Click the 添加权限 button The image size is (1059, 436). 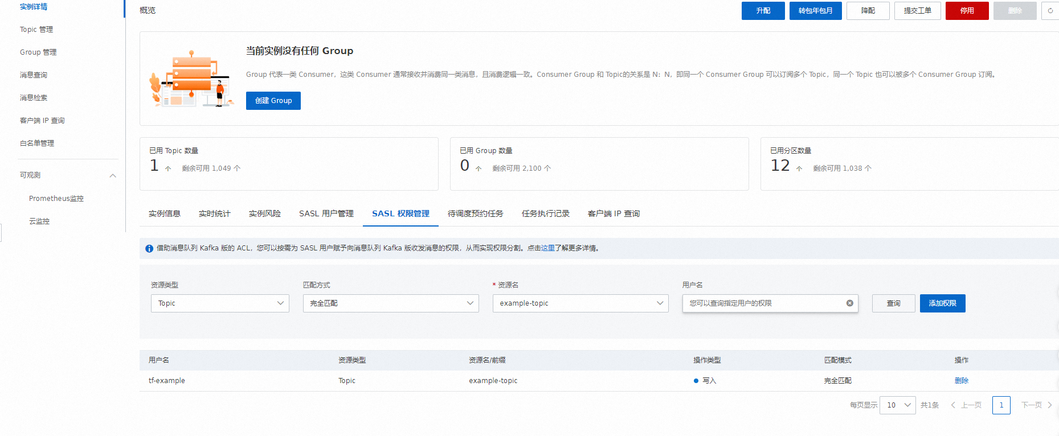942,303
